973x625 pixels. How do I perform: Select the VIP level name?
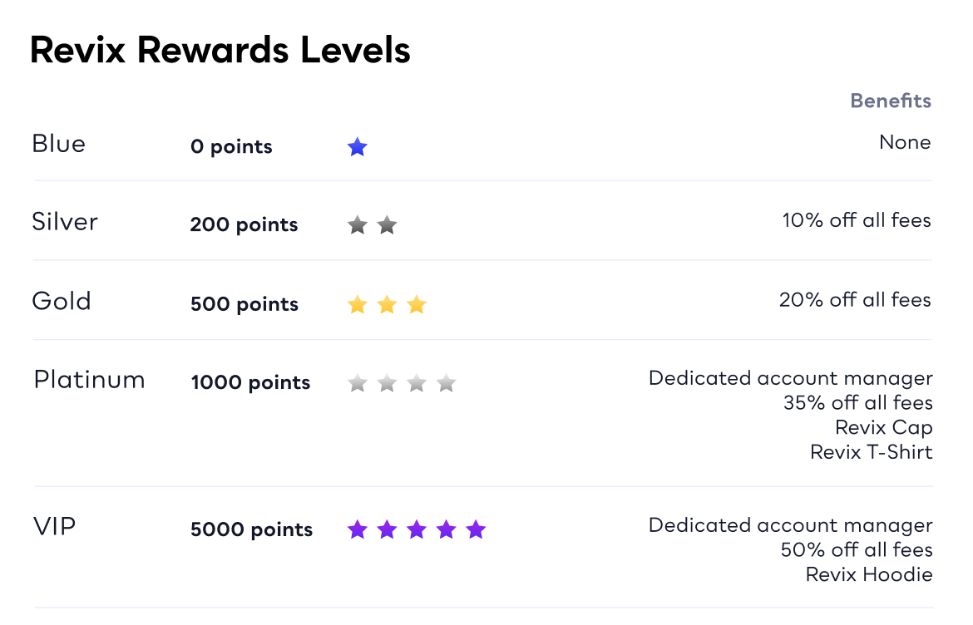coord(55,526)
